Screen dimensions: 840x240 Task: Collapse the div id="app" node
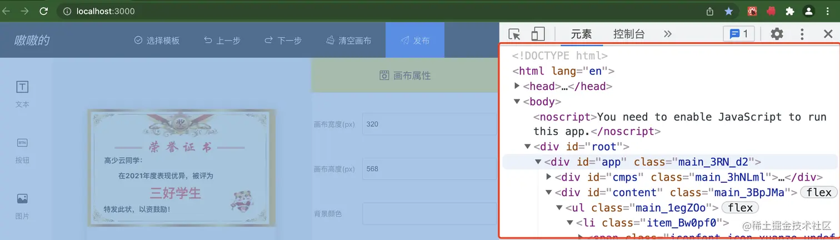tap(538, 162)
